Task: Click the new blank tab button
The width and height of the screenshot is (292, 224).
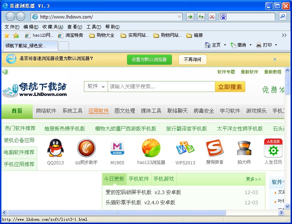Action: 64,46
